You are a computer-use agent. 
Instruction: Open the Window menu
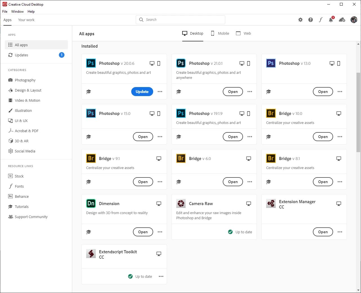click(x=17, y=12)
